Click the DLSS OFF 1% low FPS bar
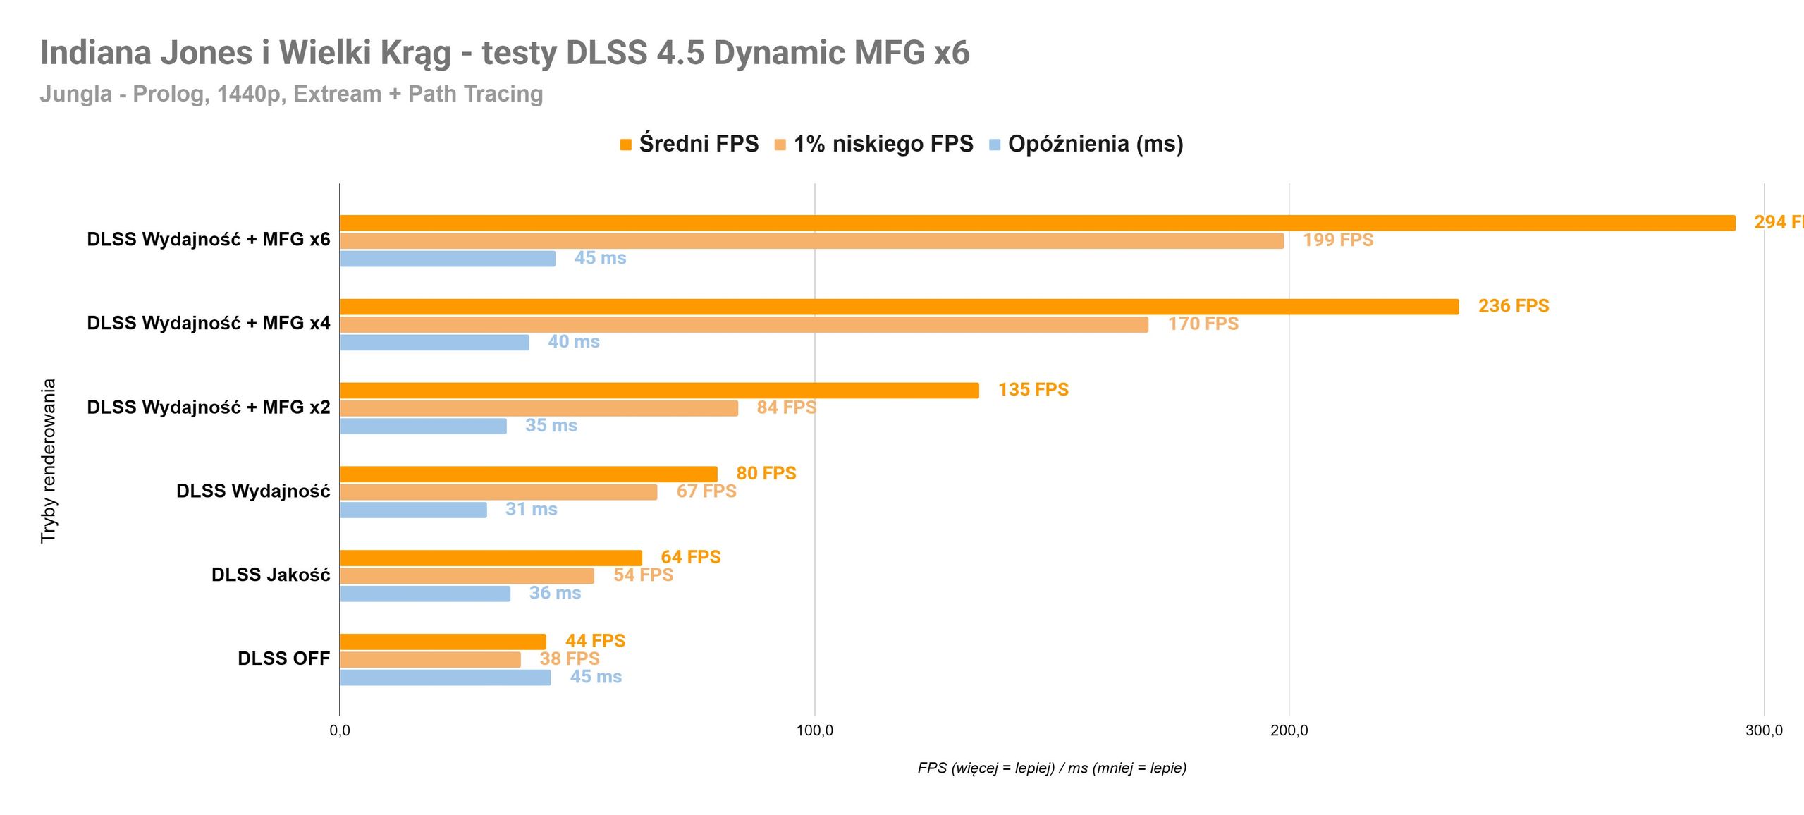This screenshot has width=1804, height=815. click(431, 660)
